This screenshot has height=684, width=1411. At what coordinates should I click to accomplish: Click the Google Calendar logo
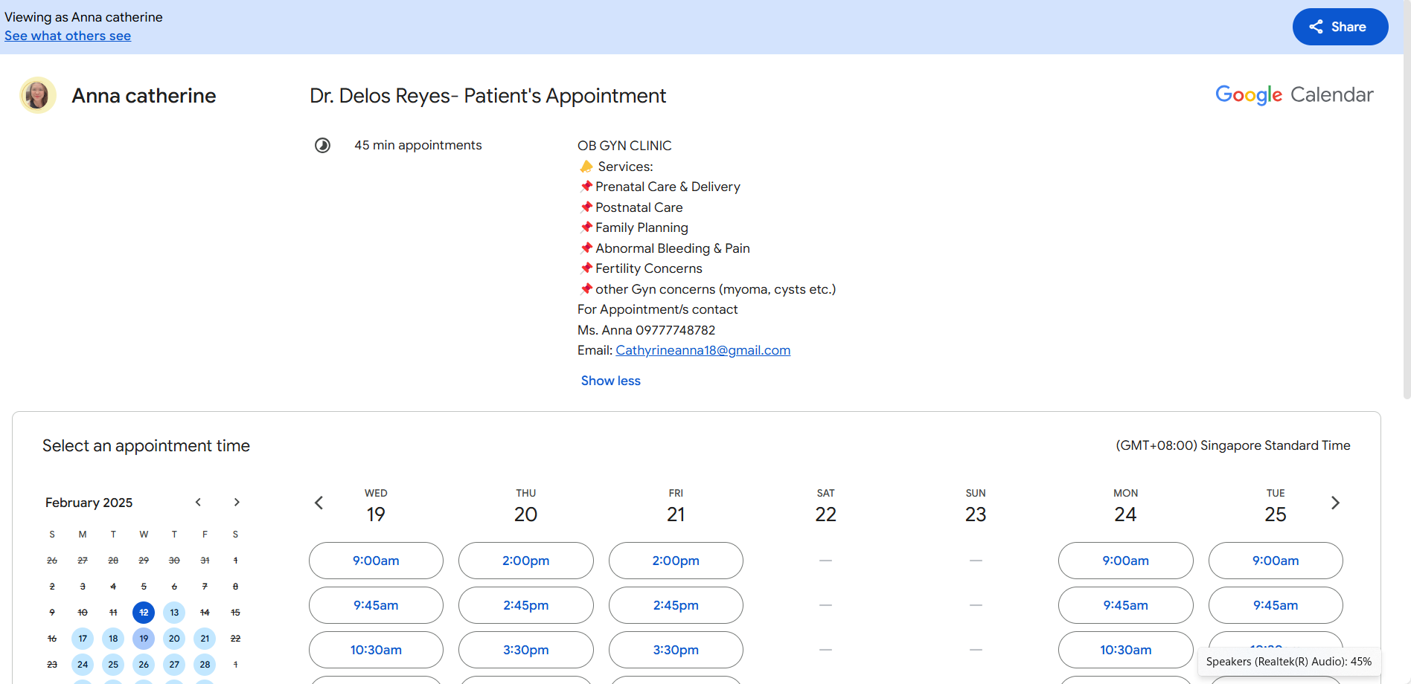point(1294,95)
